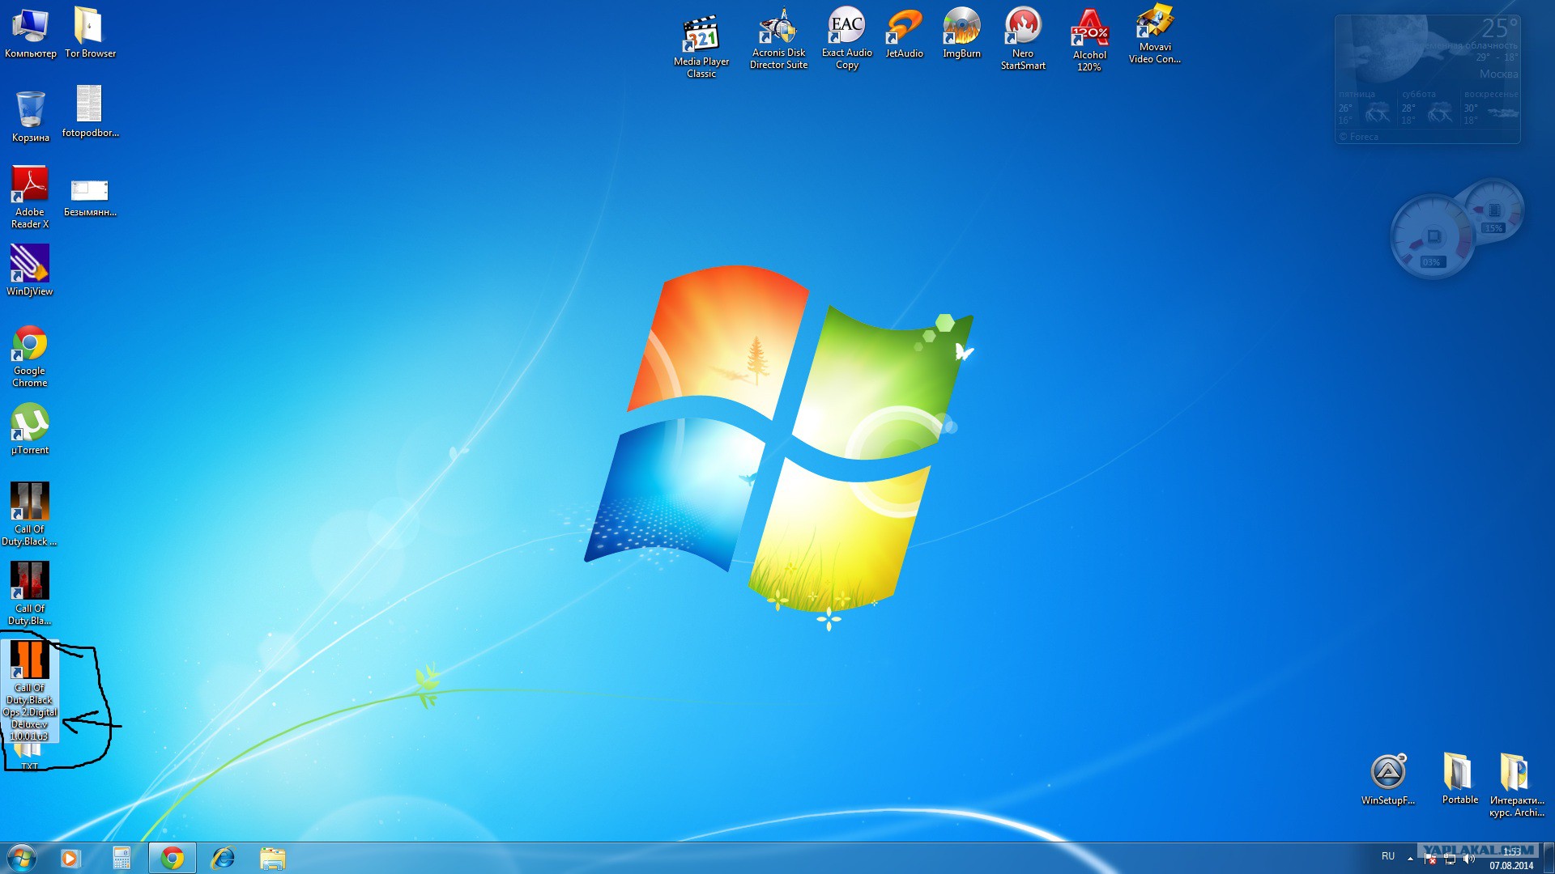The image size is (1555, 874).
Task: Launch Windows Media Player from taskbar
Action: (71, 858)
